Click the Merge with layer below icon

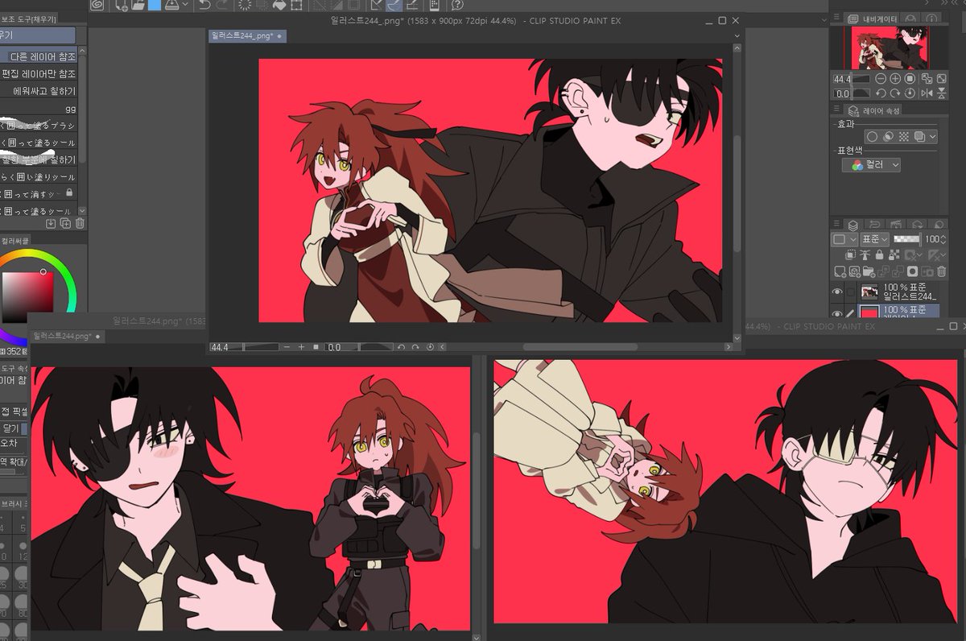pyautogui.click(x=898, y=271)
